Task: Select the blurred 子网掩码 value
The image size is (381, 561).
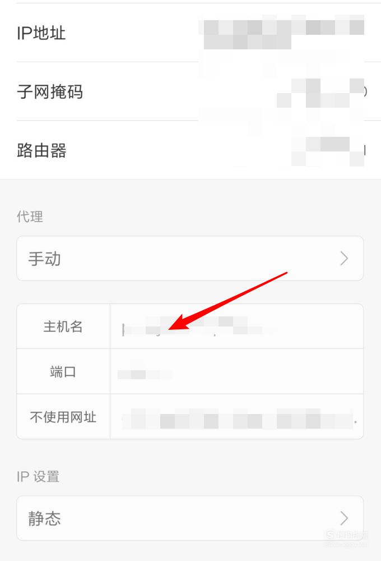Action: (x=320, y=93)
